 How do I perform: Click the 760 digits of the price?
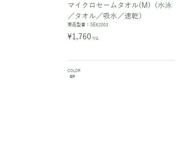point(85,36)
